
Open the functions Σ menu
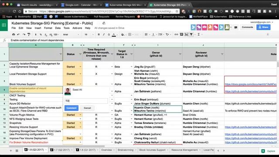click(199, 34)
